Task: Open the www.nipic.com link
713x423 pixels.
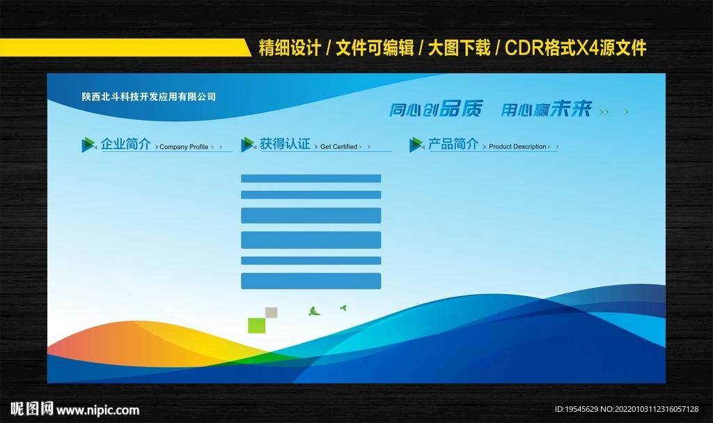Action: pyautogui.click(x=98, y=410)
